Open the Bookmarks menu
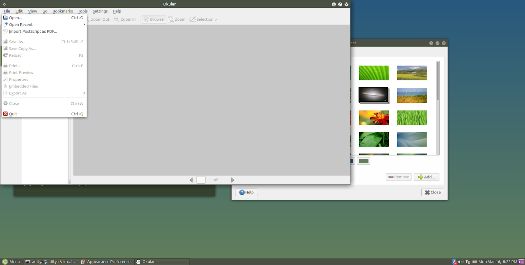Image resolution: width=525 pixels, height=265 pixels. (x=63, y=11)
